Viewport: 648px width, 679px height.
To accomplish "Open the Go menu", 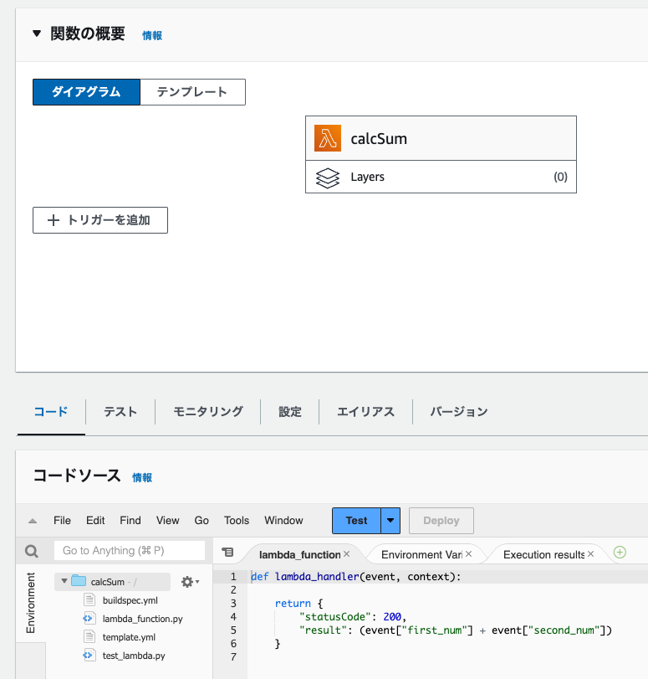I will 202,521.
